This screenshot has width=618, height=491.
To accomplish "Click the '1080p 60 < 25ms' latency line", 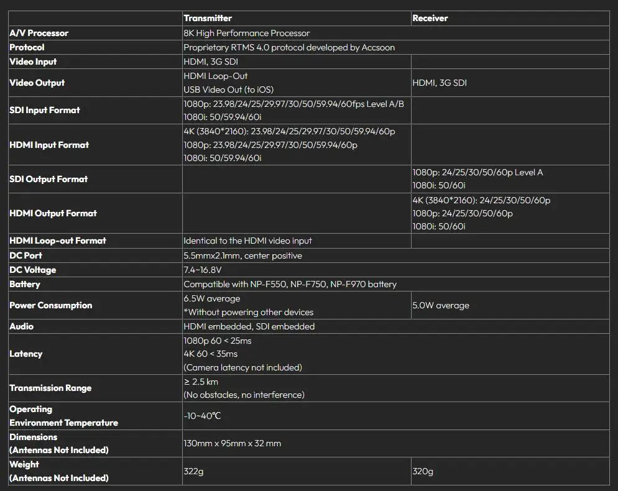I will pos(218,341).
